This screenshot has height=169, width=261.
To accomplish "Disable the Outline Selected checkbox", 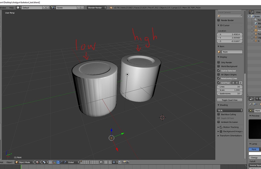I will click(218, 70).
